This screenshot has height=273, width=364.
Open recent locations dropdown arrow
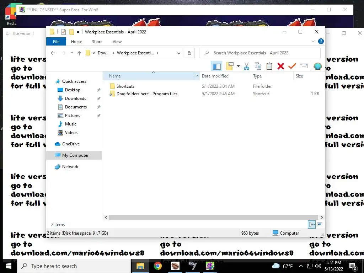[x=72, y=53]
